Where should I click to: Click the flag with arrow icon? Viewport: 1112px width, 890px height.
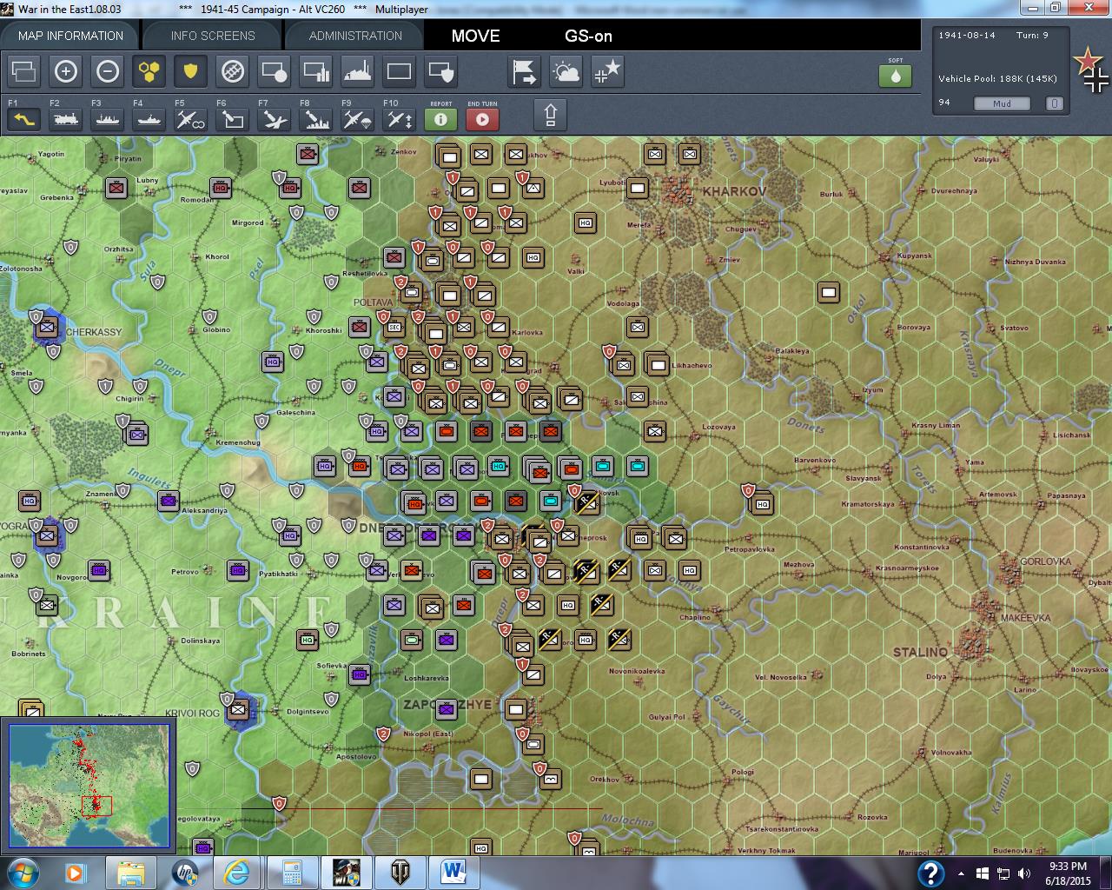click(525, 71)
